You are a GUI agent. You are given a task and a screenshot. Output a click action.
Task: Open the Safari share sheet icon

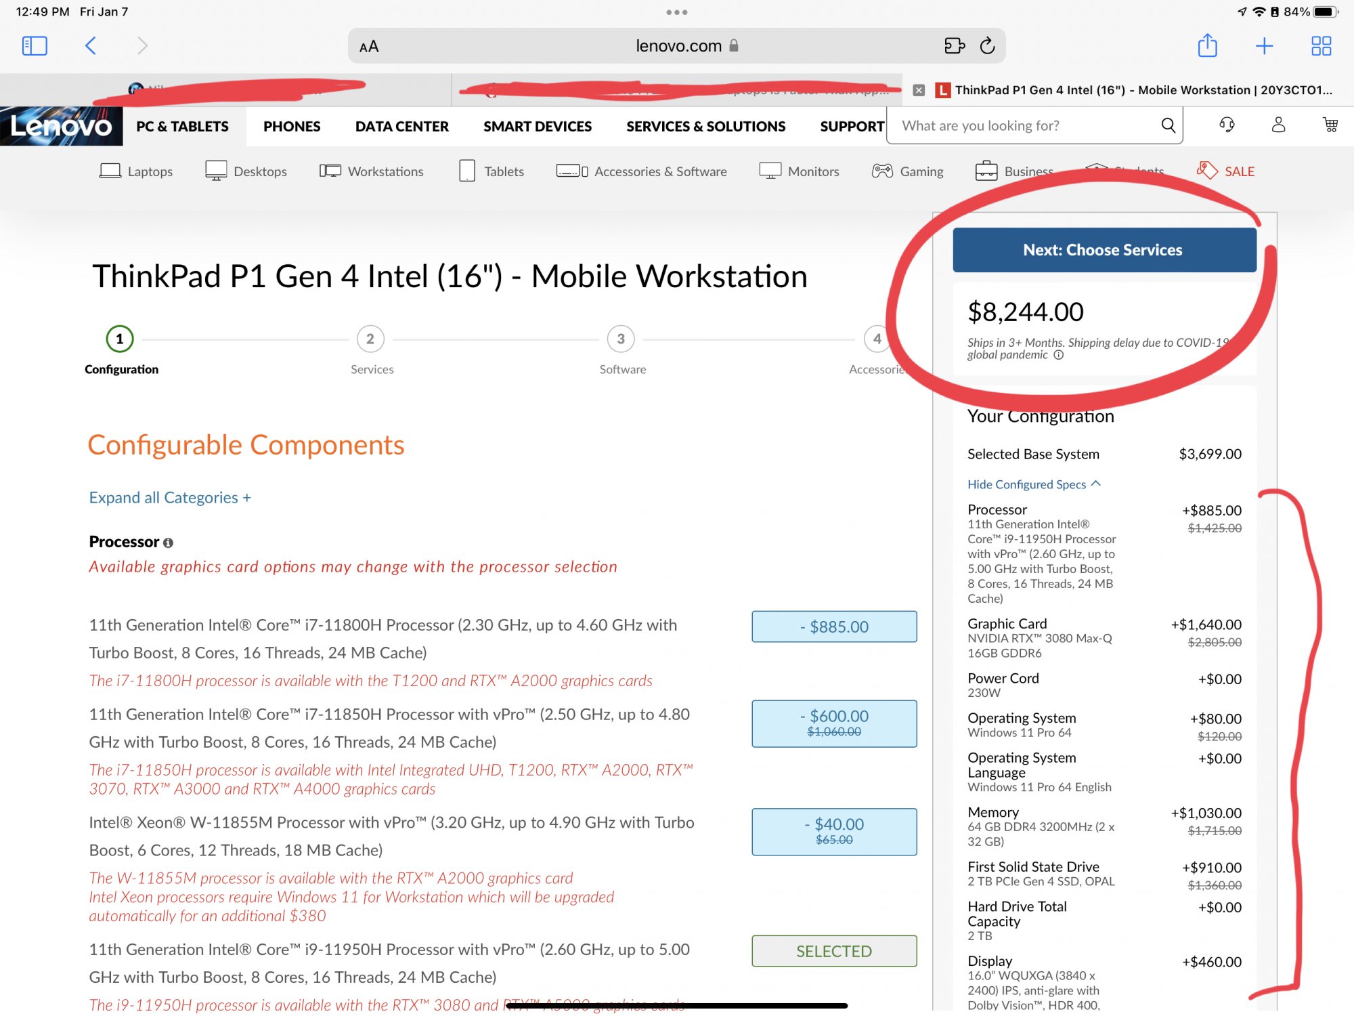(x=1207, y=46)
